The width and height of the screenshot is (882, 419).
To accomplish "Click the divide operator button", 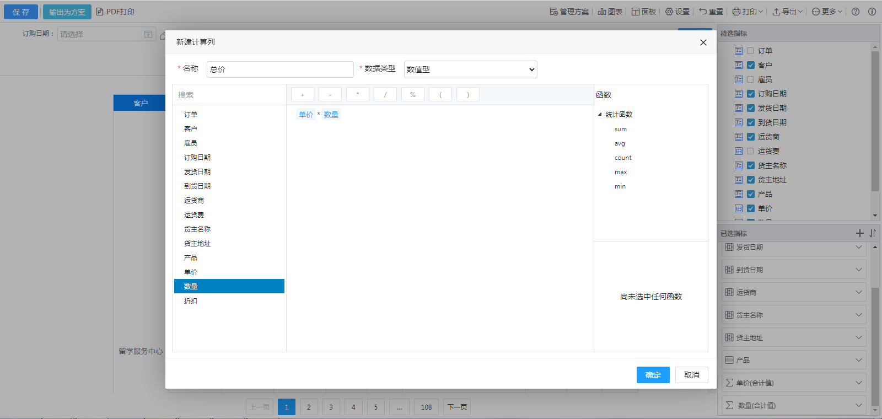I will tap(385, 95).
